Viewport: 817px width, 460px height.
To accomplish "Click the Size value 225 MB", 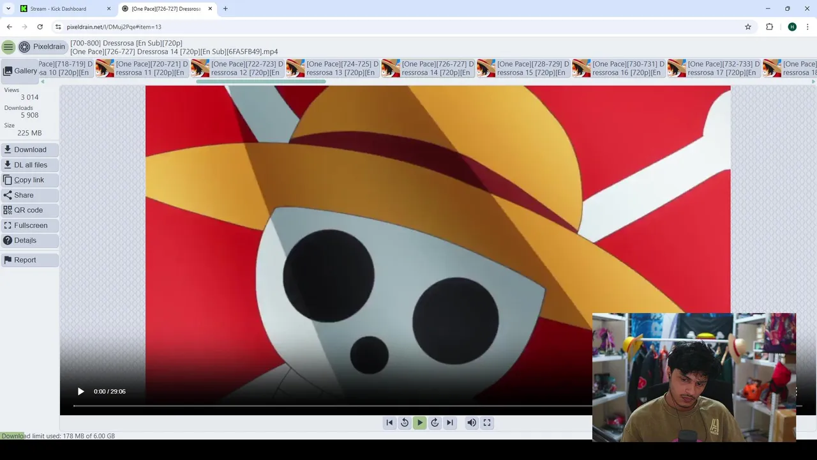I will [29, 133].
